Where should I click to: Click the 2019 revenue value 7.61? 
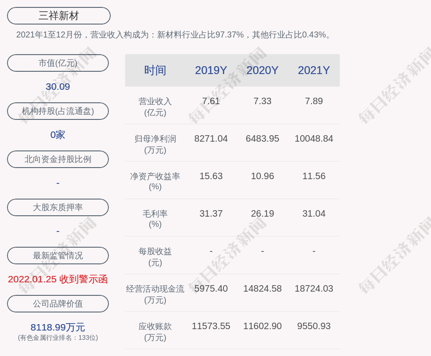[x=211, y=101]
